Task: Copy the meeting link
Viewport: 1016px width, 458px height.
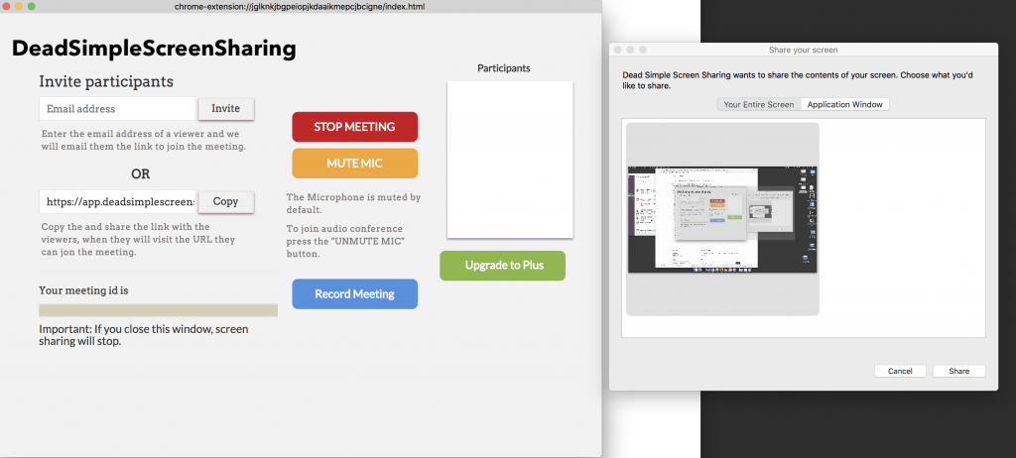Action: pyautogui.click(x=225, y=201)
